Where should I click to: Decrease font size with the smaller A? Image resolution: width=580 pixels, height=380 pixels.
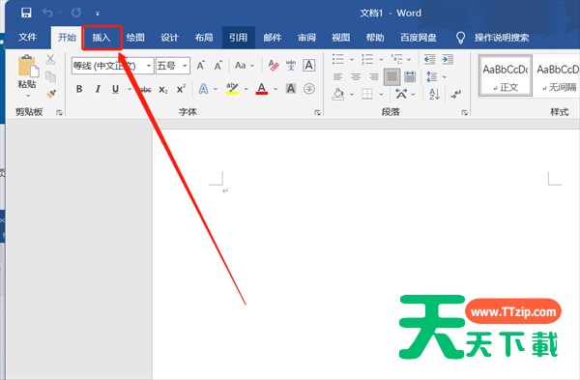pyautogui.click(x=218, y=66)
